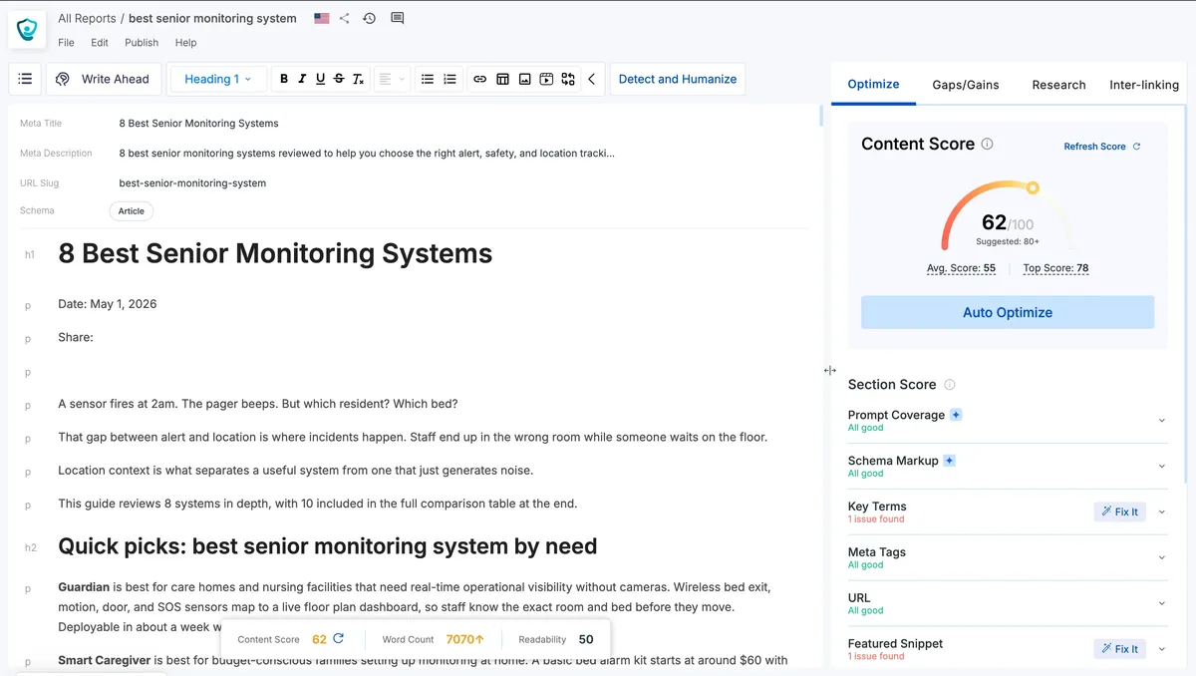The image size is (1196, 676).
Task: Click Detect and Humanize button
Action: click(678, 79)
